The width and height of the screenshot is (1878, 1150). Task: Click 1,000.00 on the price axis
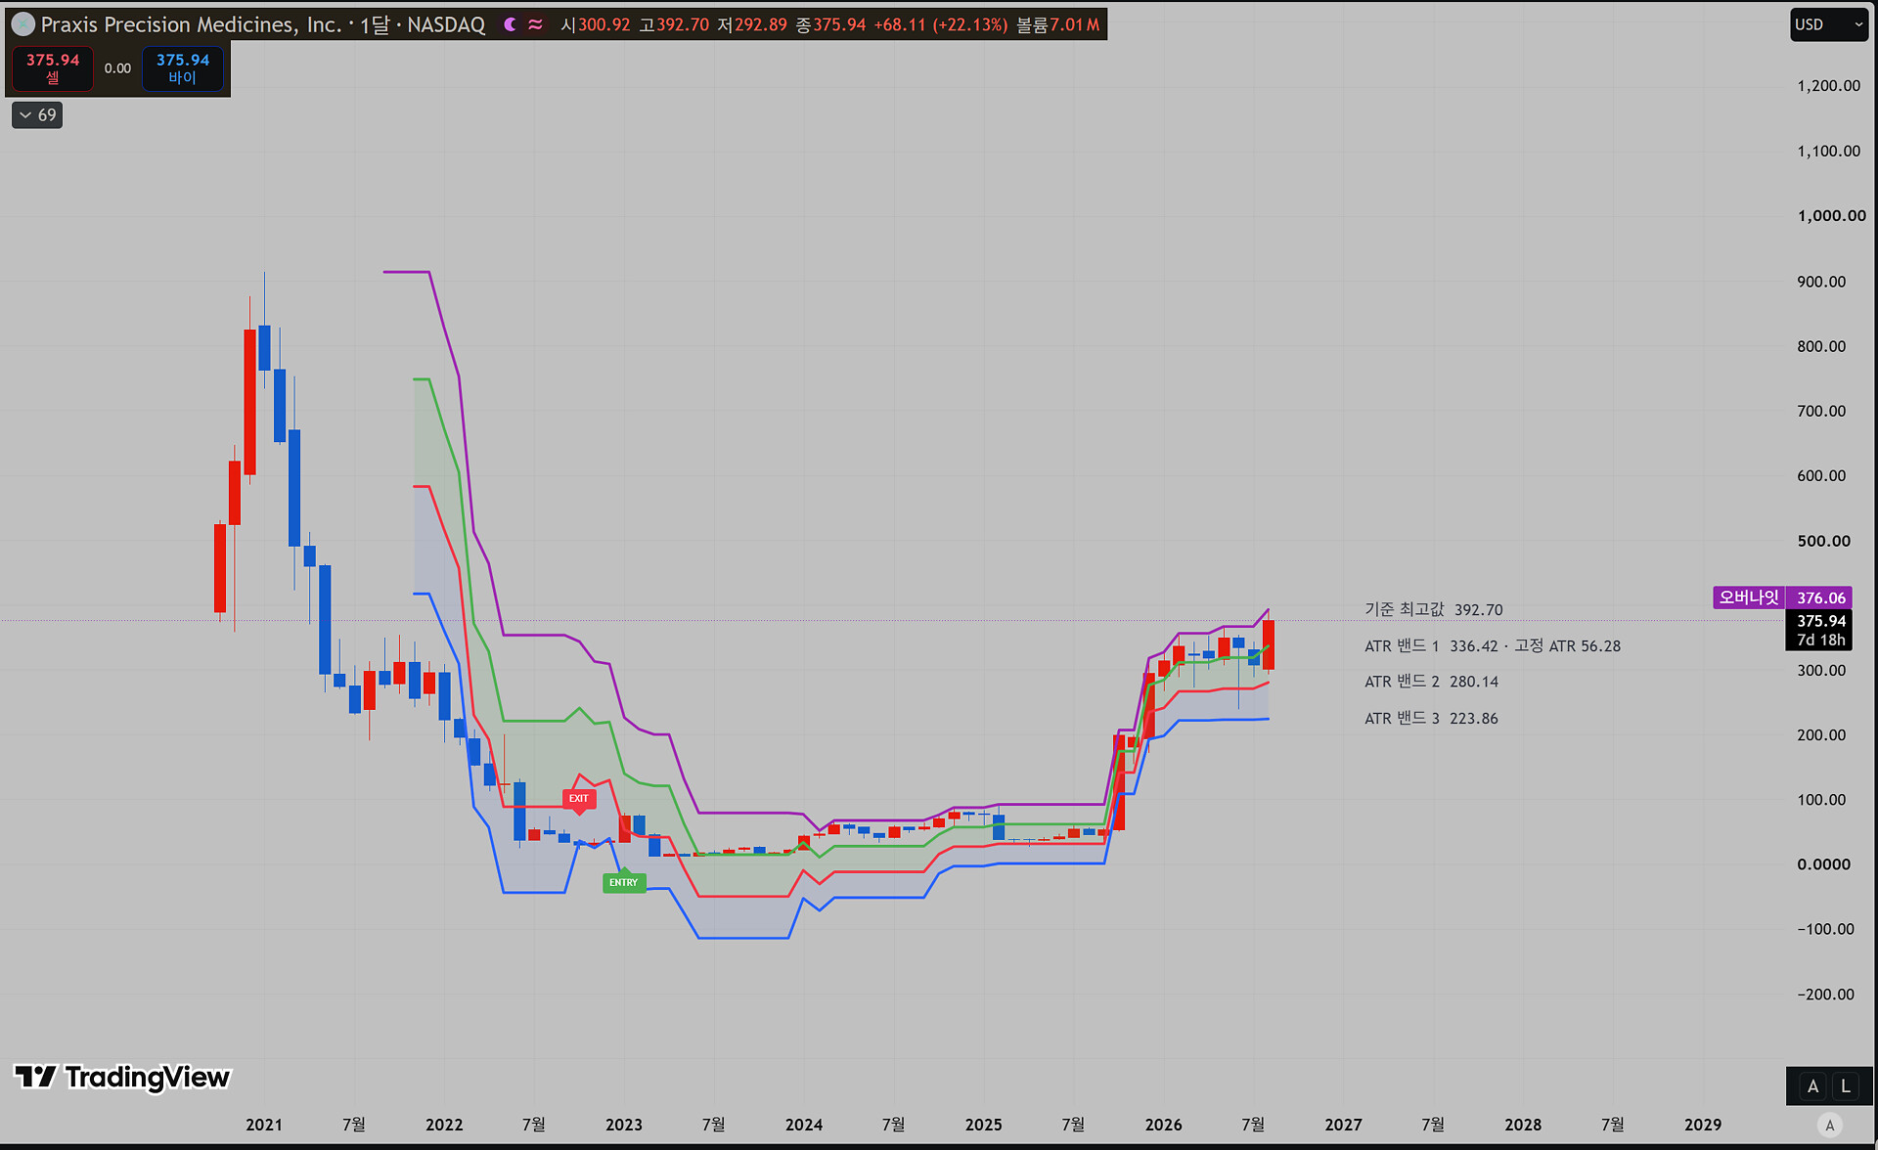tap(1831, 216)
